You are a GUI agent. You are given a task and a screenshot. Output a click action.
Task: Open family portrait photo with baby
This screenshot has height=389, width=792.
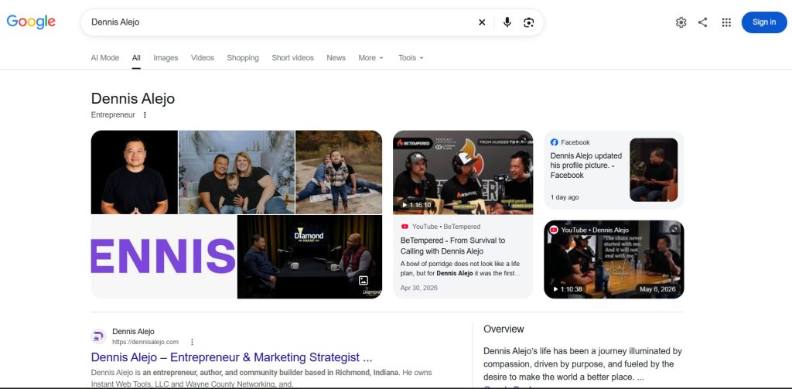pos(237,172)
